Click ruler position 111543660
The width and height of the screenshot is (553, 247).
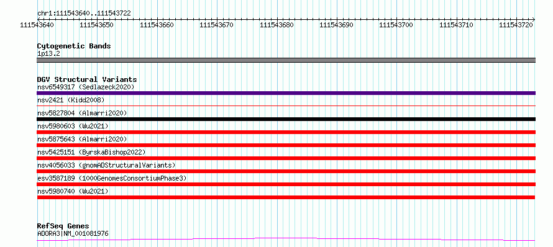(x=157, y=25)
